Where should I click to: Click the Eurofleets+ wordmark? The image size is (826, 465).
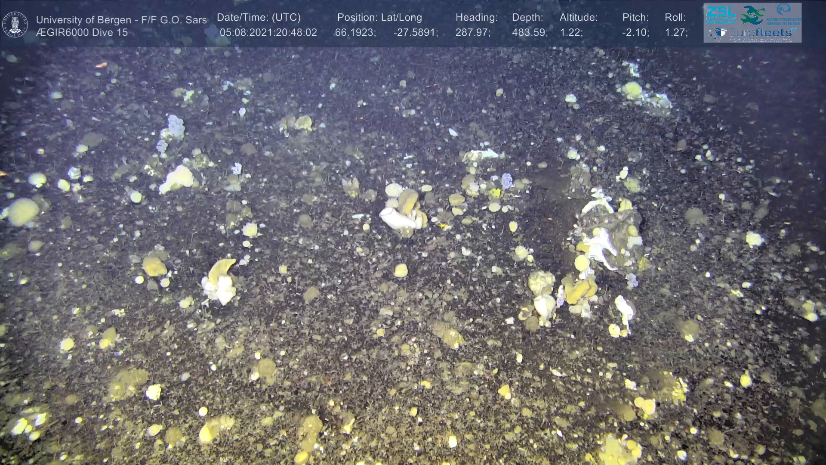click(762, 33)
